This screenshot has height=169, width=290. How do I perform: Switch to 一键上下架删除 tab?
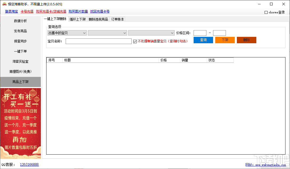[55, 19]
